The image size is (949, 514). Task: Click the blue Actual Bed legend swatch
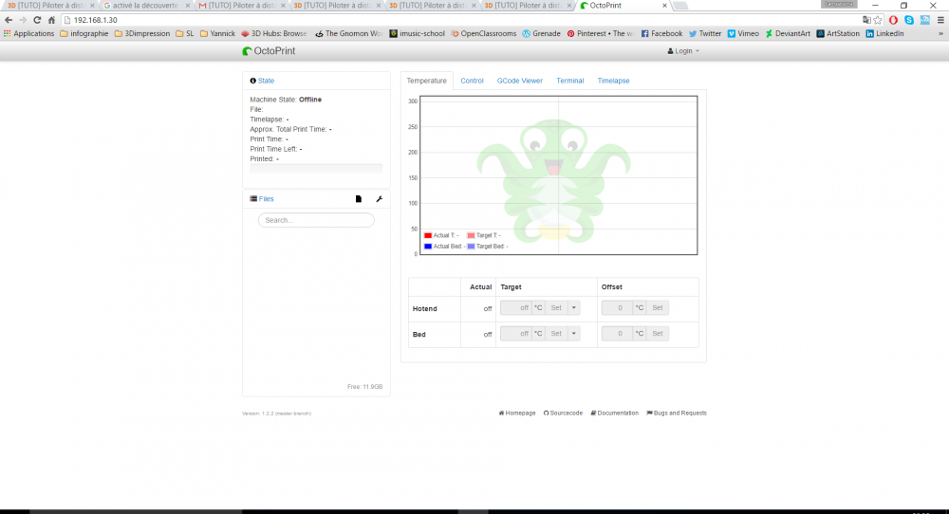tap(428, 247)
